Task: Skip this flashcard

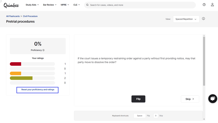Action: point(190,99)
